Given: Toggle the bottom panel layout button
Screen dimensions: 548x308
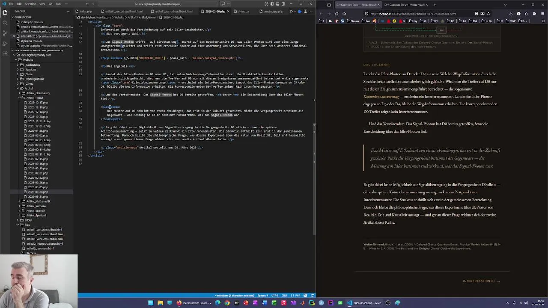Looking at the screenshot, I should (x=277, y=4).
